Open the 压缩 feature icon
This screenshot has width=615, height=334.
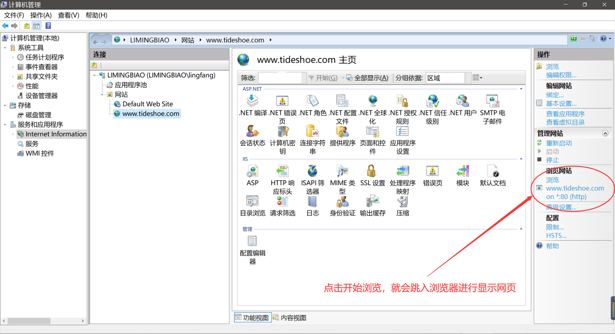402,201
